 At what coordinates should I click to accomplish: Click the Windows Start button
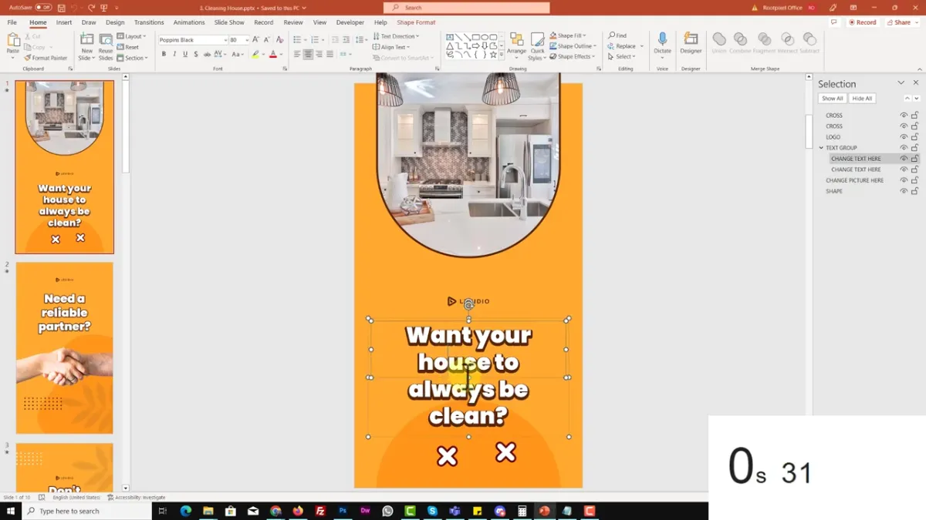tap(11, 511)
